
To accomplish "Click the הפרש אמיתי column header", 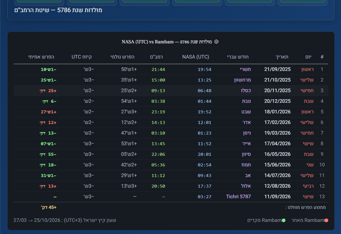I will click(41, 57).
